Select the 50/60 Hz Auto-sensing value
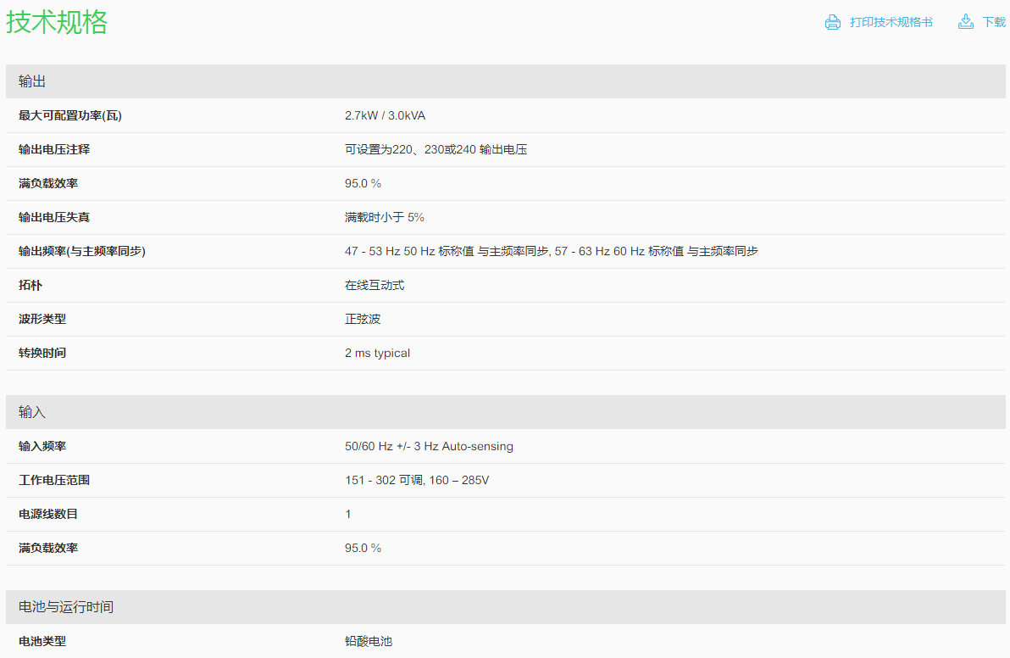The height and width of the screenshot is (658, 1010). coord(429,446)
